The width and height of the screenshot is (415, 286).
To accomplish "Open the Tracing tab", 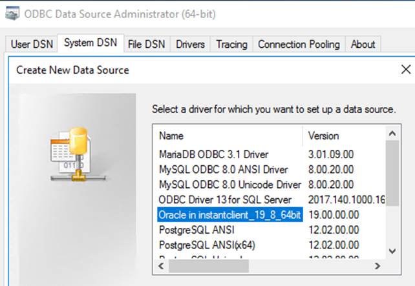I will point(231,44).
